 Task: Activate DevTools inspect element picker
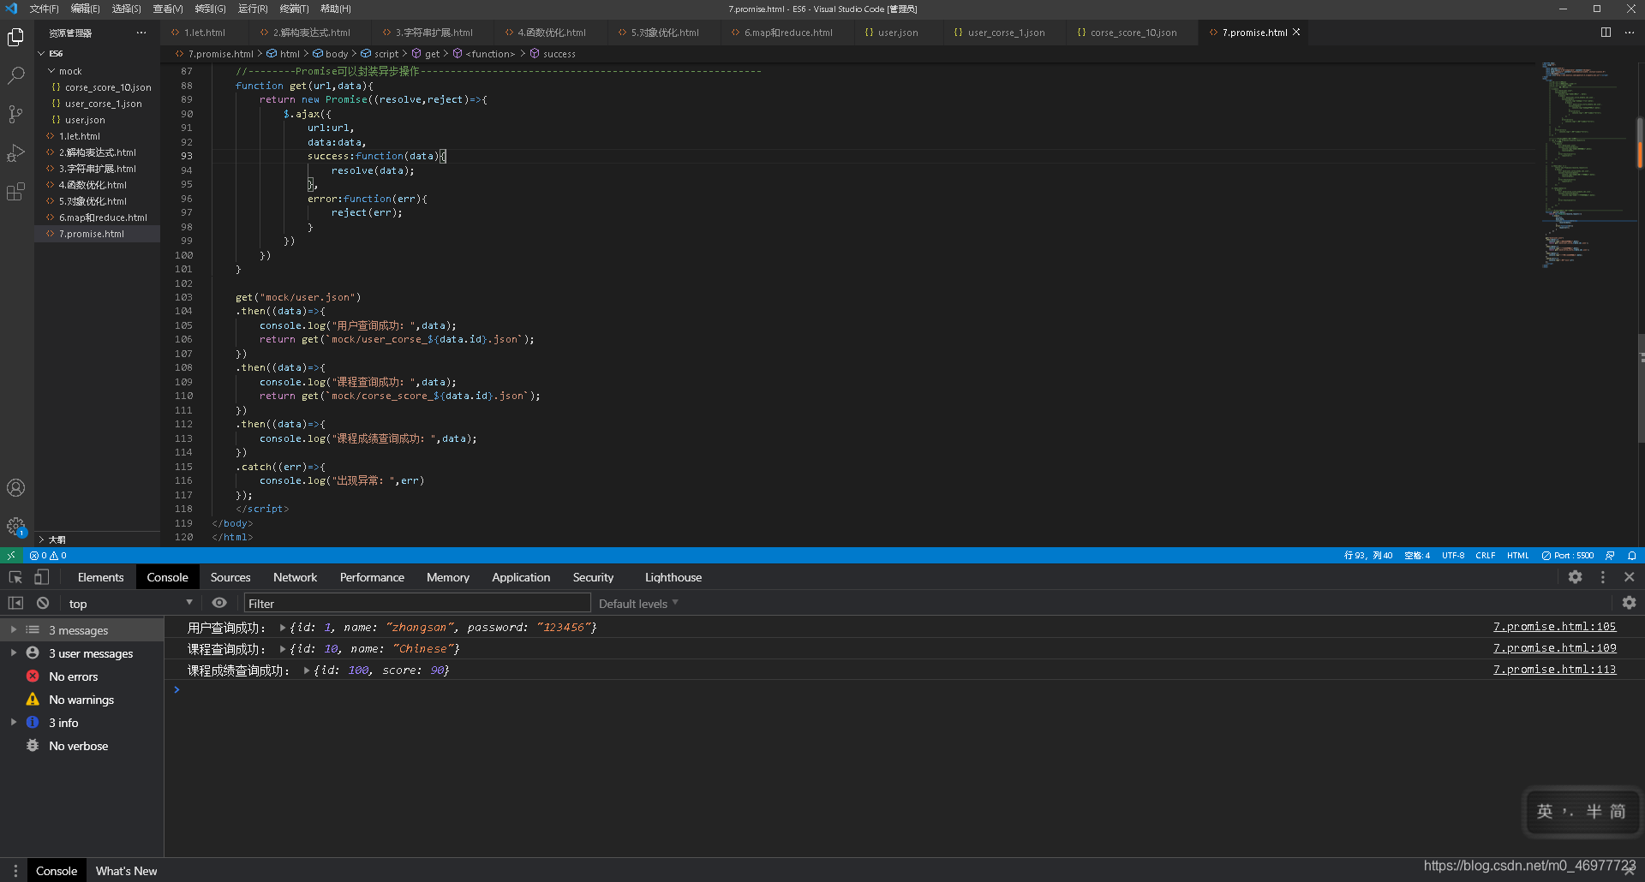pos(15,577)
